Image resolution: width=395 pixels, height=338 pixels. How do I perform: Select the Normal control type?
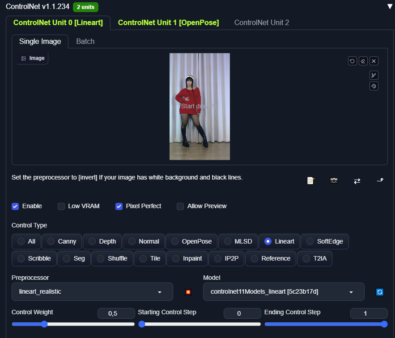tap(144, 241)
